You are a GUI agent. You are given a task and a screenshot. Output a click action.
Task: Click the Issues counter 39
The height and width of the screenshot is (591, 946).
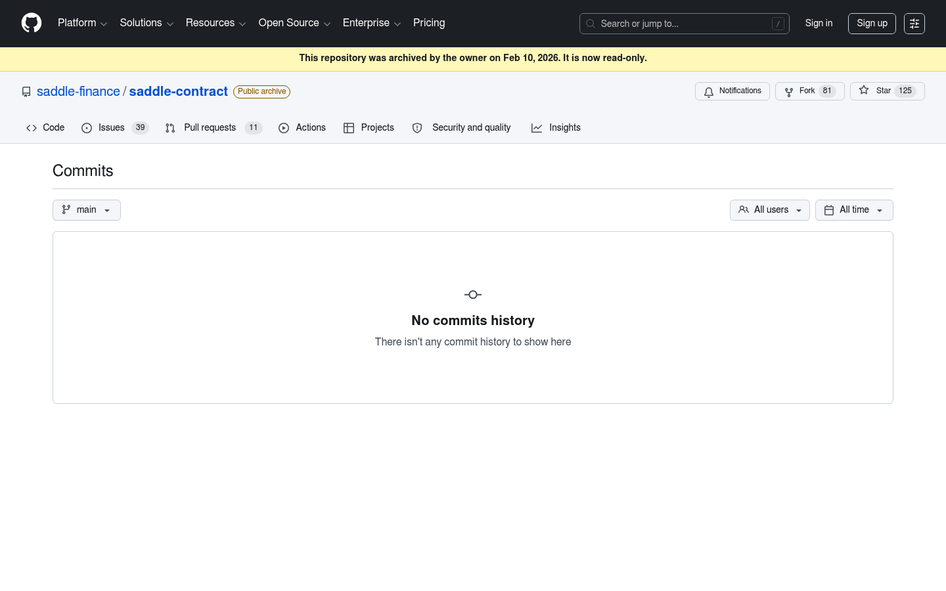click(x=140, y=128)
